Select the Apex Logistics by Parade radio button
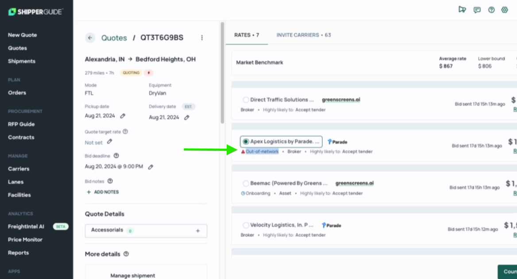 point(246,141)
